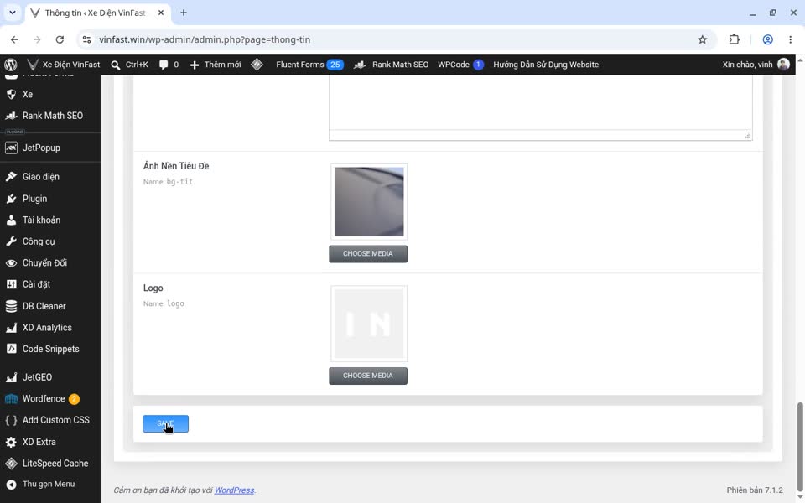Open Công cụ tools menu
The height and width of the screenshot is (503, 805).
50,241
